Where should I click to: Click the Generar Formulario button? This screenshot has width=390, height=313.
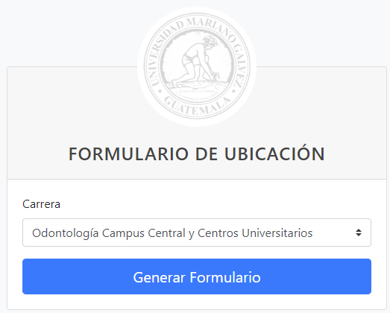tap(197, 276)
